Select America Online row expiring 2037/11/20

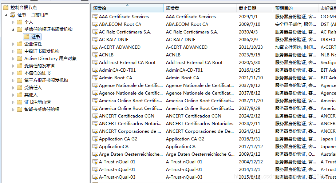213,101
